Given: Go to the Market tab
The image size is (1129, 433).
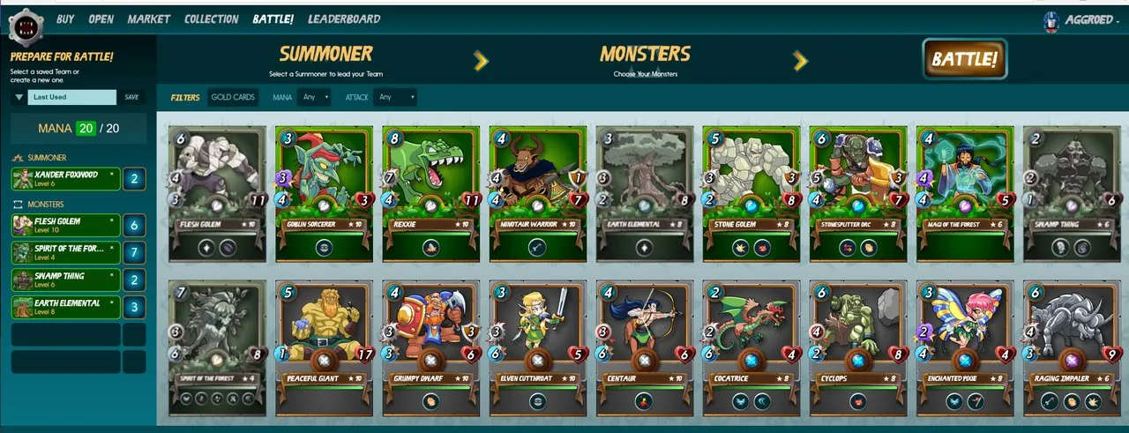Looking at the screenshot, I should click(x=149, y=19).
